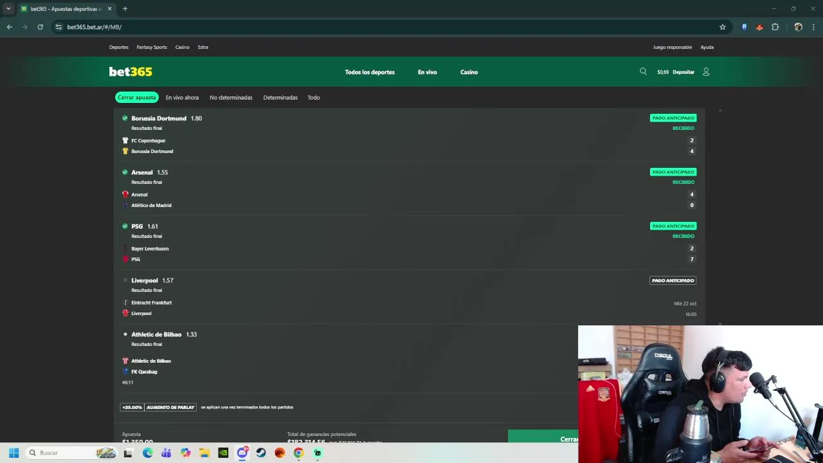
Task: Select the Cerrar apuesta tab
Action: pos(136,97)
